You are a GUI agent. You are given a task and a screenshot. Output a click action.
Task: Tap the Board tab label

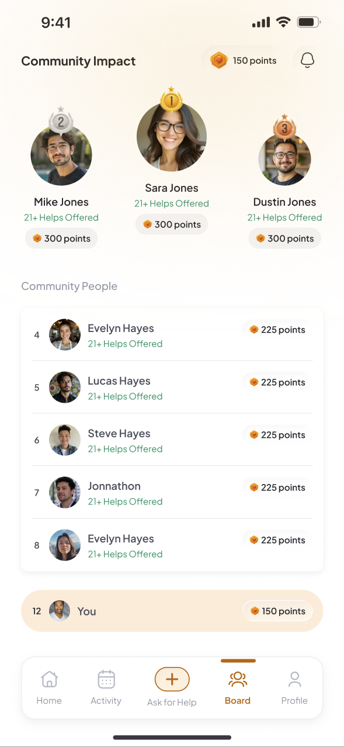click(x=238, y=700)
